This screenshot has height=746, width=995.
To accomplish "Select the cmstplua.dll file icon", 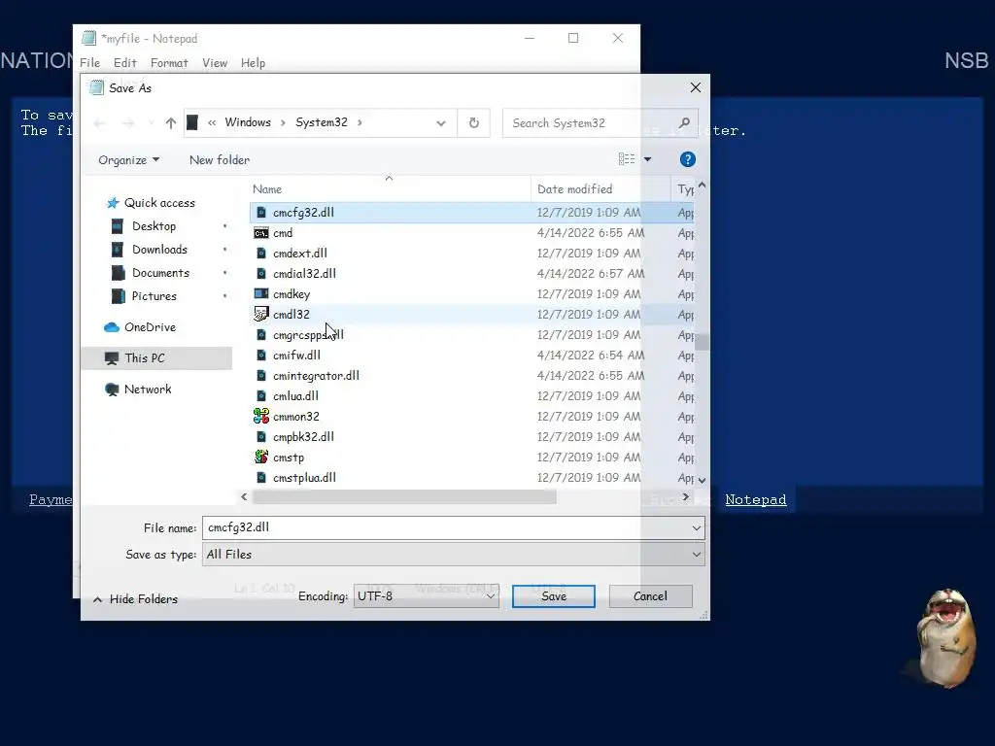I will tap(260, 477).
